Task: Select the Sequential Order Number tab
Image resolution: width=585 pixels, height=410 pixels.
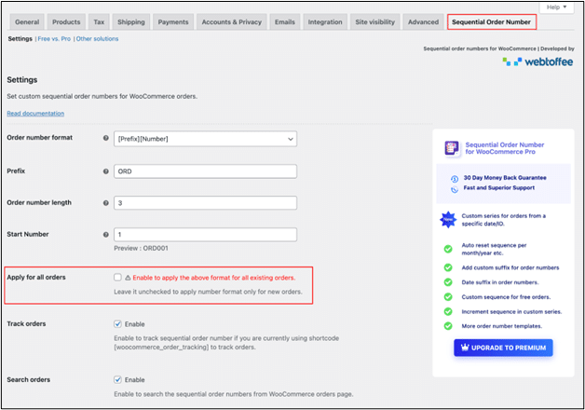Action: click(491, 22)
